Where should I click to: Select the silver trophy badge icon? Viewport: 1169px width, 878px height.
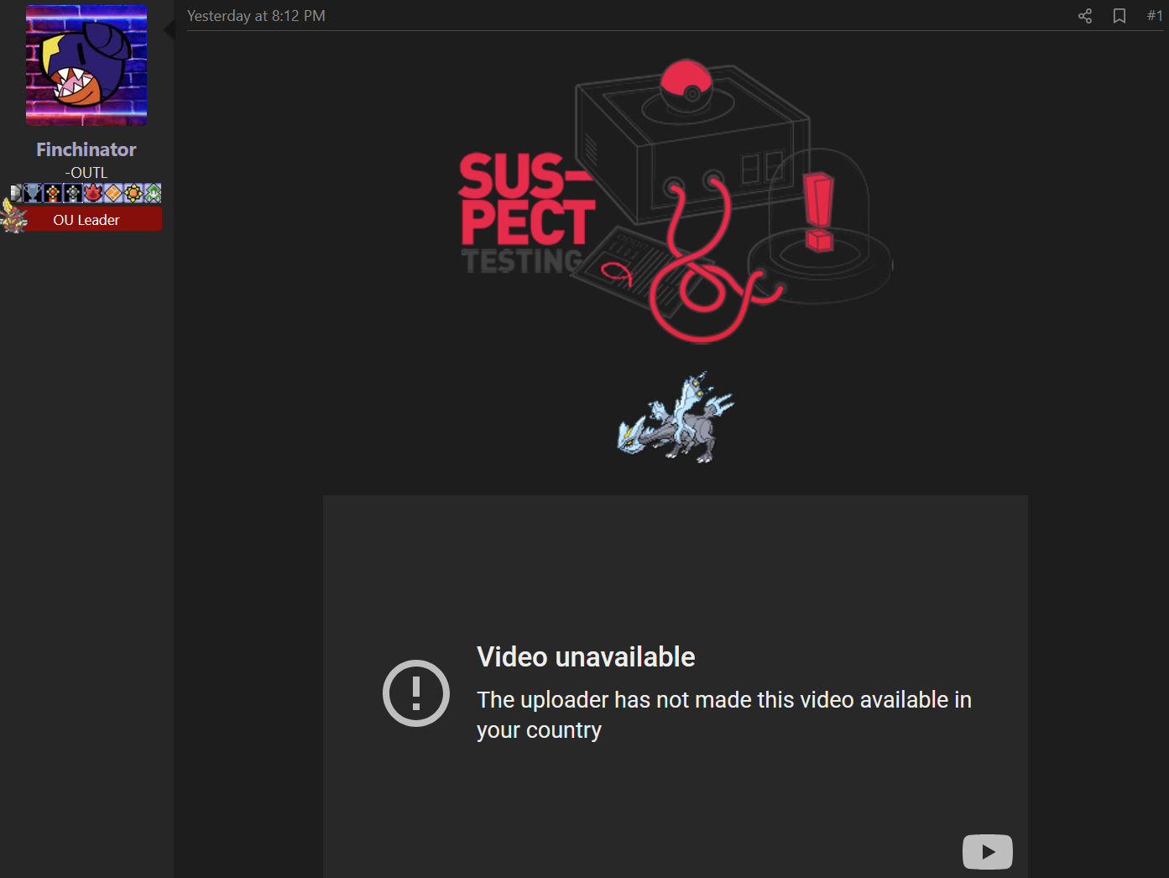(x=34, y=194)
